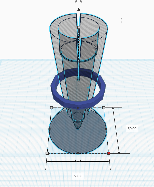Screen dimensions: 154x187
Task: Click the black left-edge midpoint handle
Action: point(49,128)
